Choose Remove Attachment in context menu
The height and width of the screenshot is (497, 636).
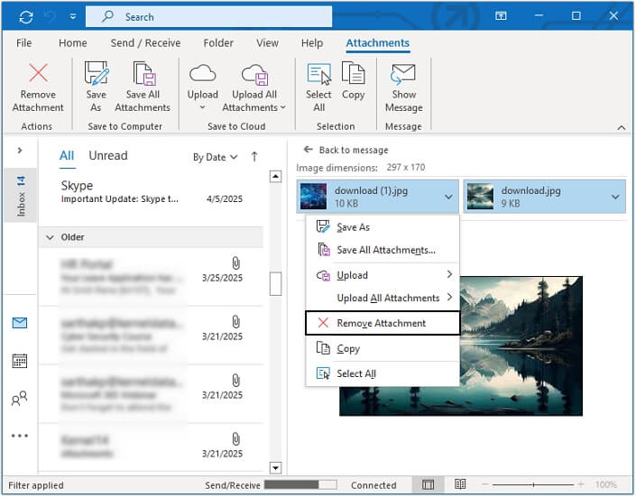coord(383,323)
